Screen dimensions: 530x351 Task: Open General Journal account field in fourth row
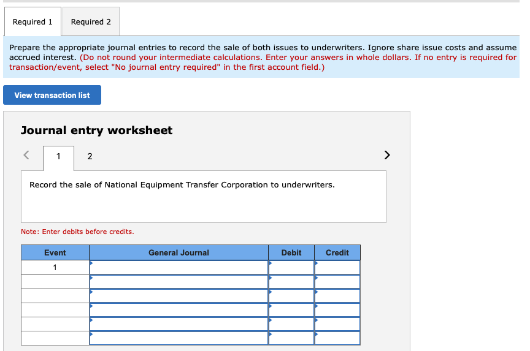coord(179,310)
